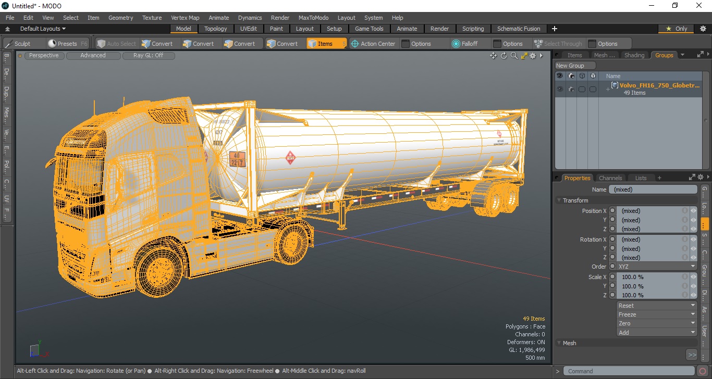
Task: Open the Default Layouts dropdown
Action: coord(43,29)
